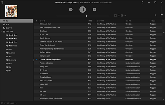Select the track Jonny Was
This screenshot has width=165, height=105.
pos(44,67)
